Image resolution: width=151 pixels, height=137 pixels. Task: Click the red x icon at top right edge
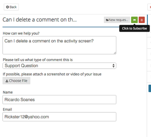tap(150, 7)
